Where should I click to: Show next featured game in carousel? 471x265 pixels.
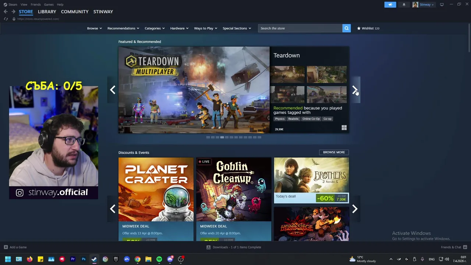tap(355, 90)
